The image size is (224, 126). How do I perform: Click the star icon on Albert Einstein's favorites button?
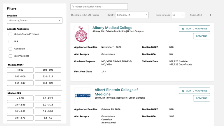183,91
